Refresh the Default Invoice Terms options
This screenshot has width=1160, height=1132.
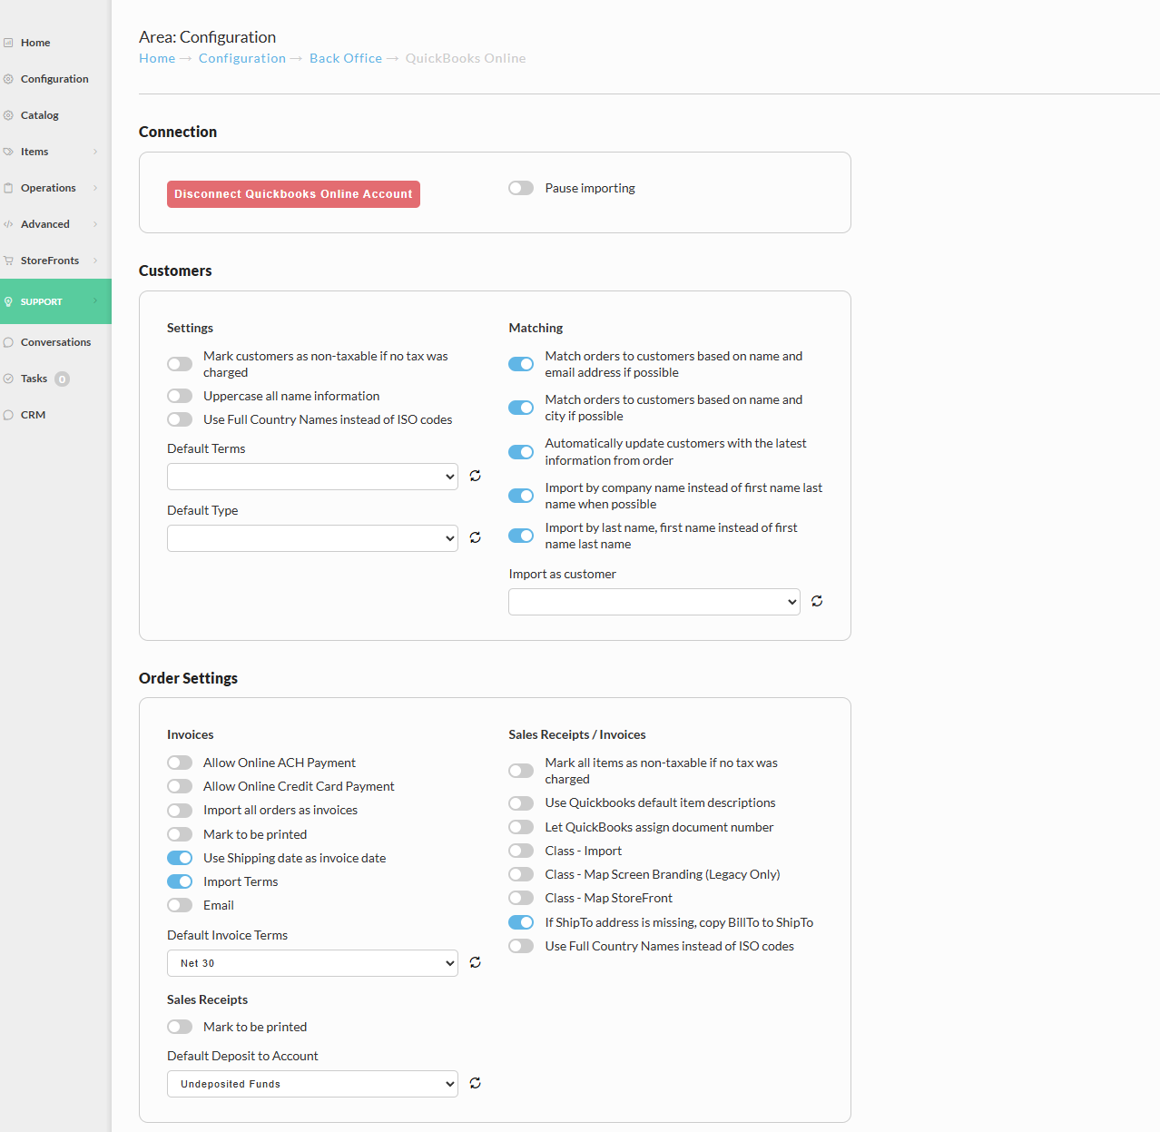click(475, 962)
